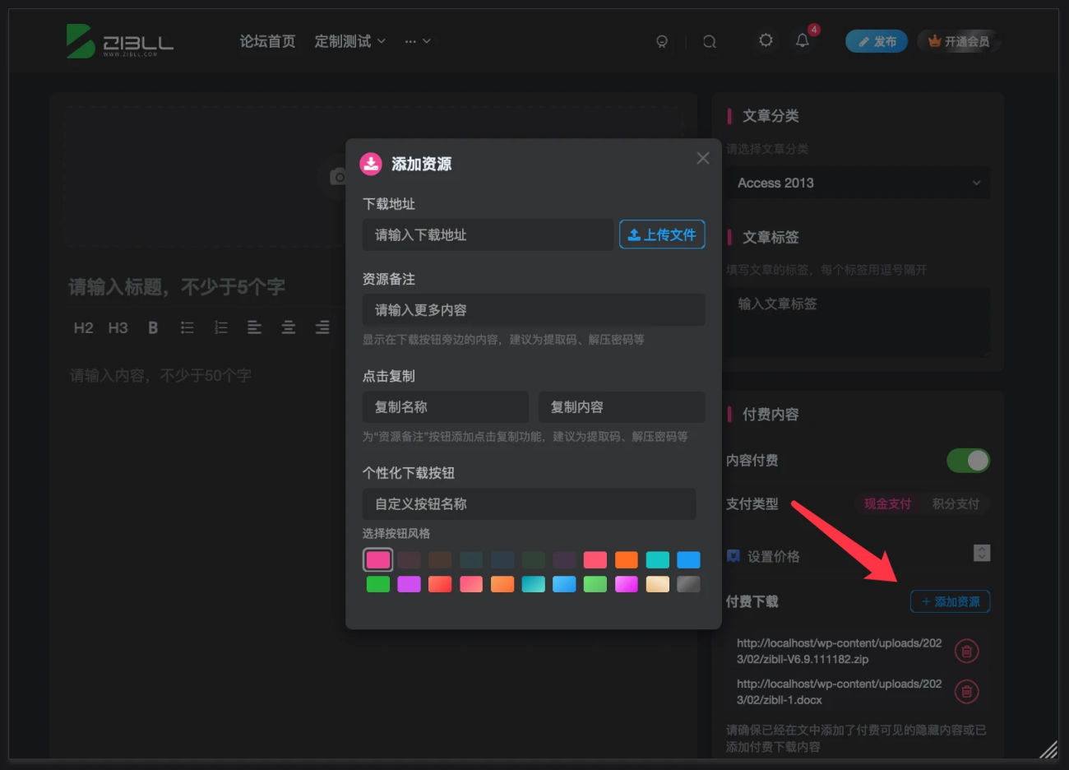
Task: Click the camera icon on the cover area
Action: [337, 176]
